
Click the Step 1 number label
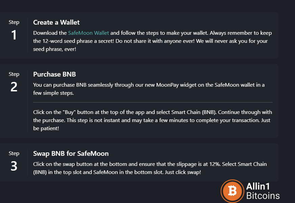[x=14, y=35]
